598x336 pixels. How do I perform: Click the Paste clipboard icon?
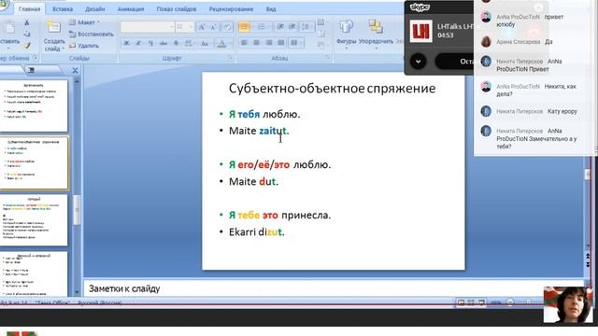click(x=9, y=28)
